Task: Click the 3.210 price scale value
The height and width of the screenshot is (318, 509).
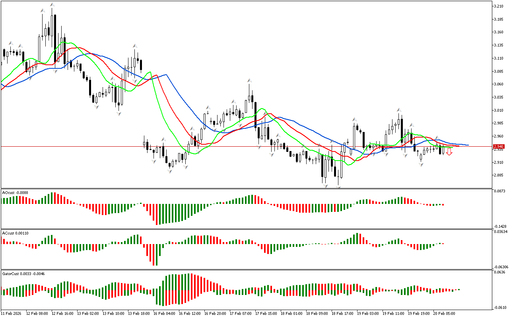Action: pyautogui.click(x=499, y=6)
